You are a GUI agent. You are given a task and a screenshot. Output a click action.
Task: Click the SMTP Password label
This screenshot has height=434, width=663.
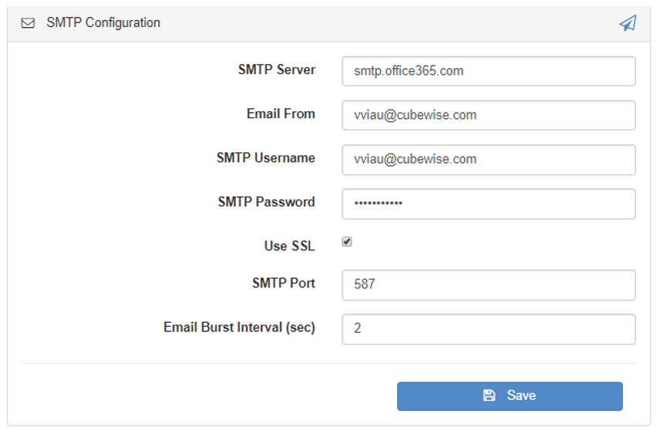pos(267,202)
